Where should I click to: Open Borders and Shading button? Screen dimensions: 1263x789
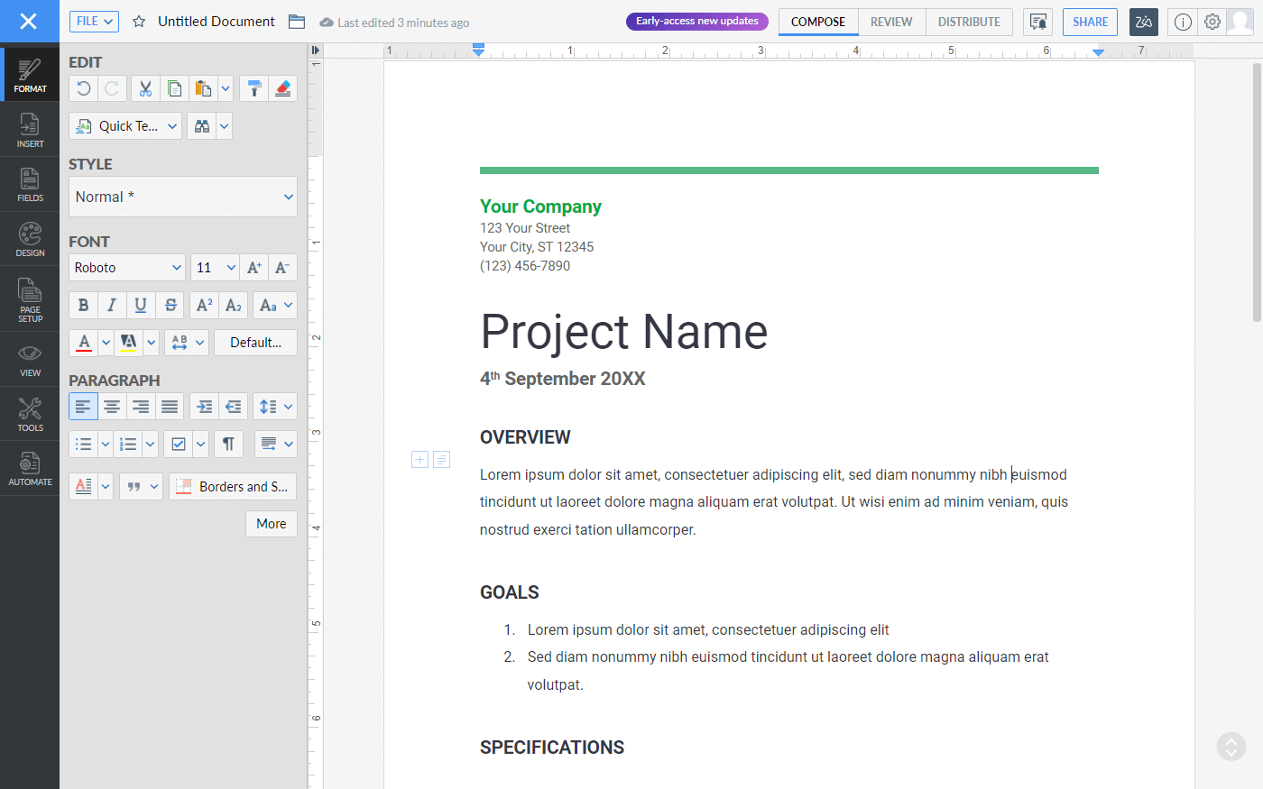[x=233, y=487]
